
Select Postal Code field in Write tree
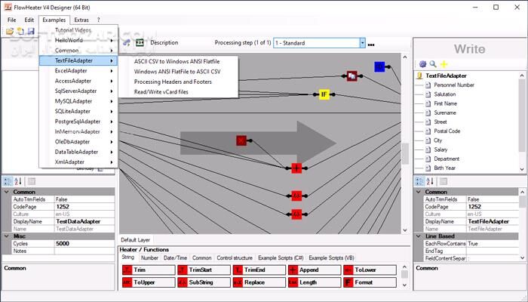[448, 131]
